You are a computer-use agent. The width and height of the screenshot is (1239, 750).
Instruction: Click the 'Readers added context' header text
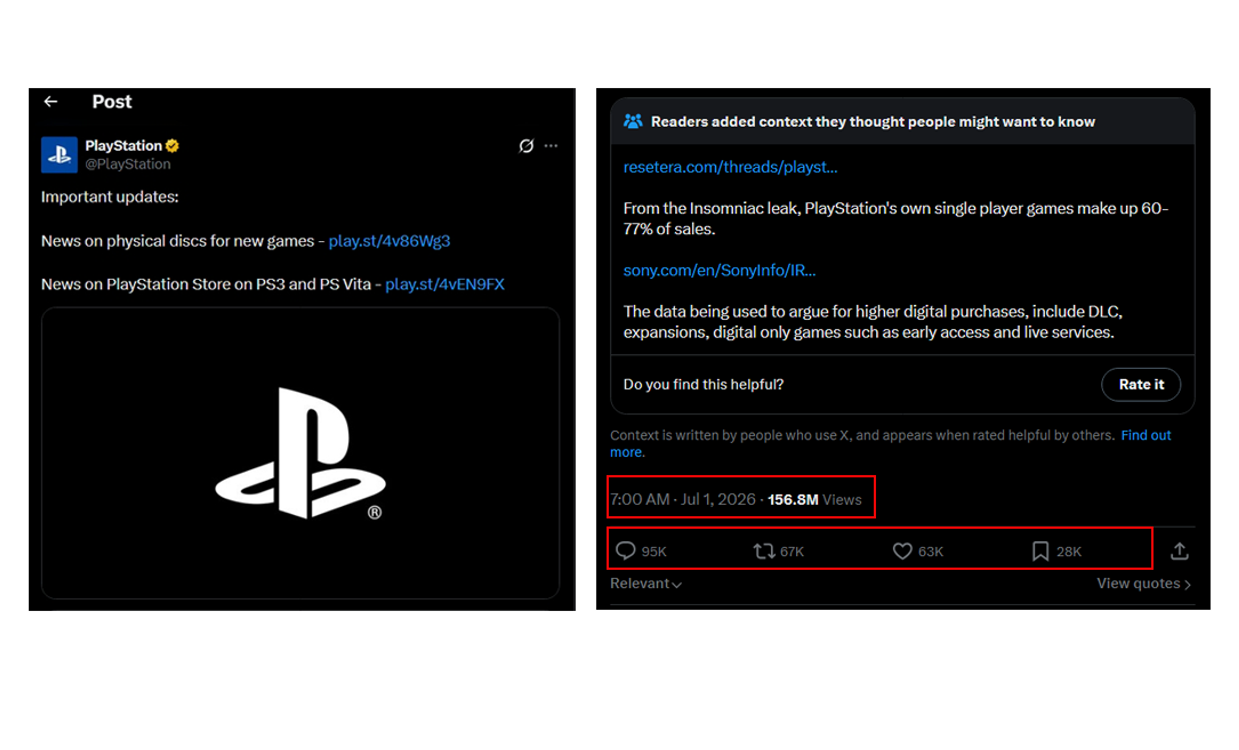872,122
